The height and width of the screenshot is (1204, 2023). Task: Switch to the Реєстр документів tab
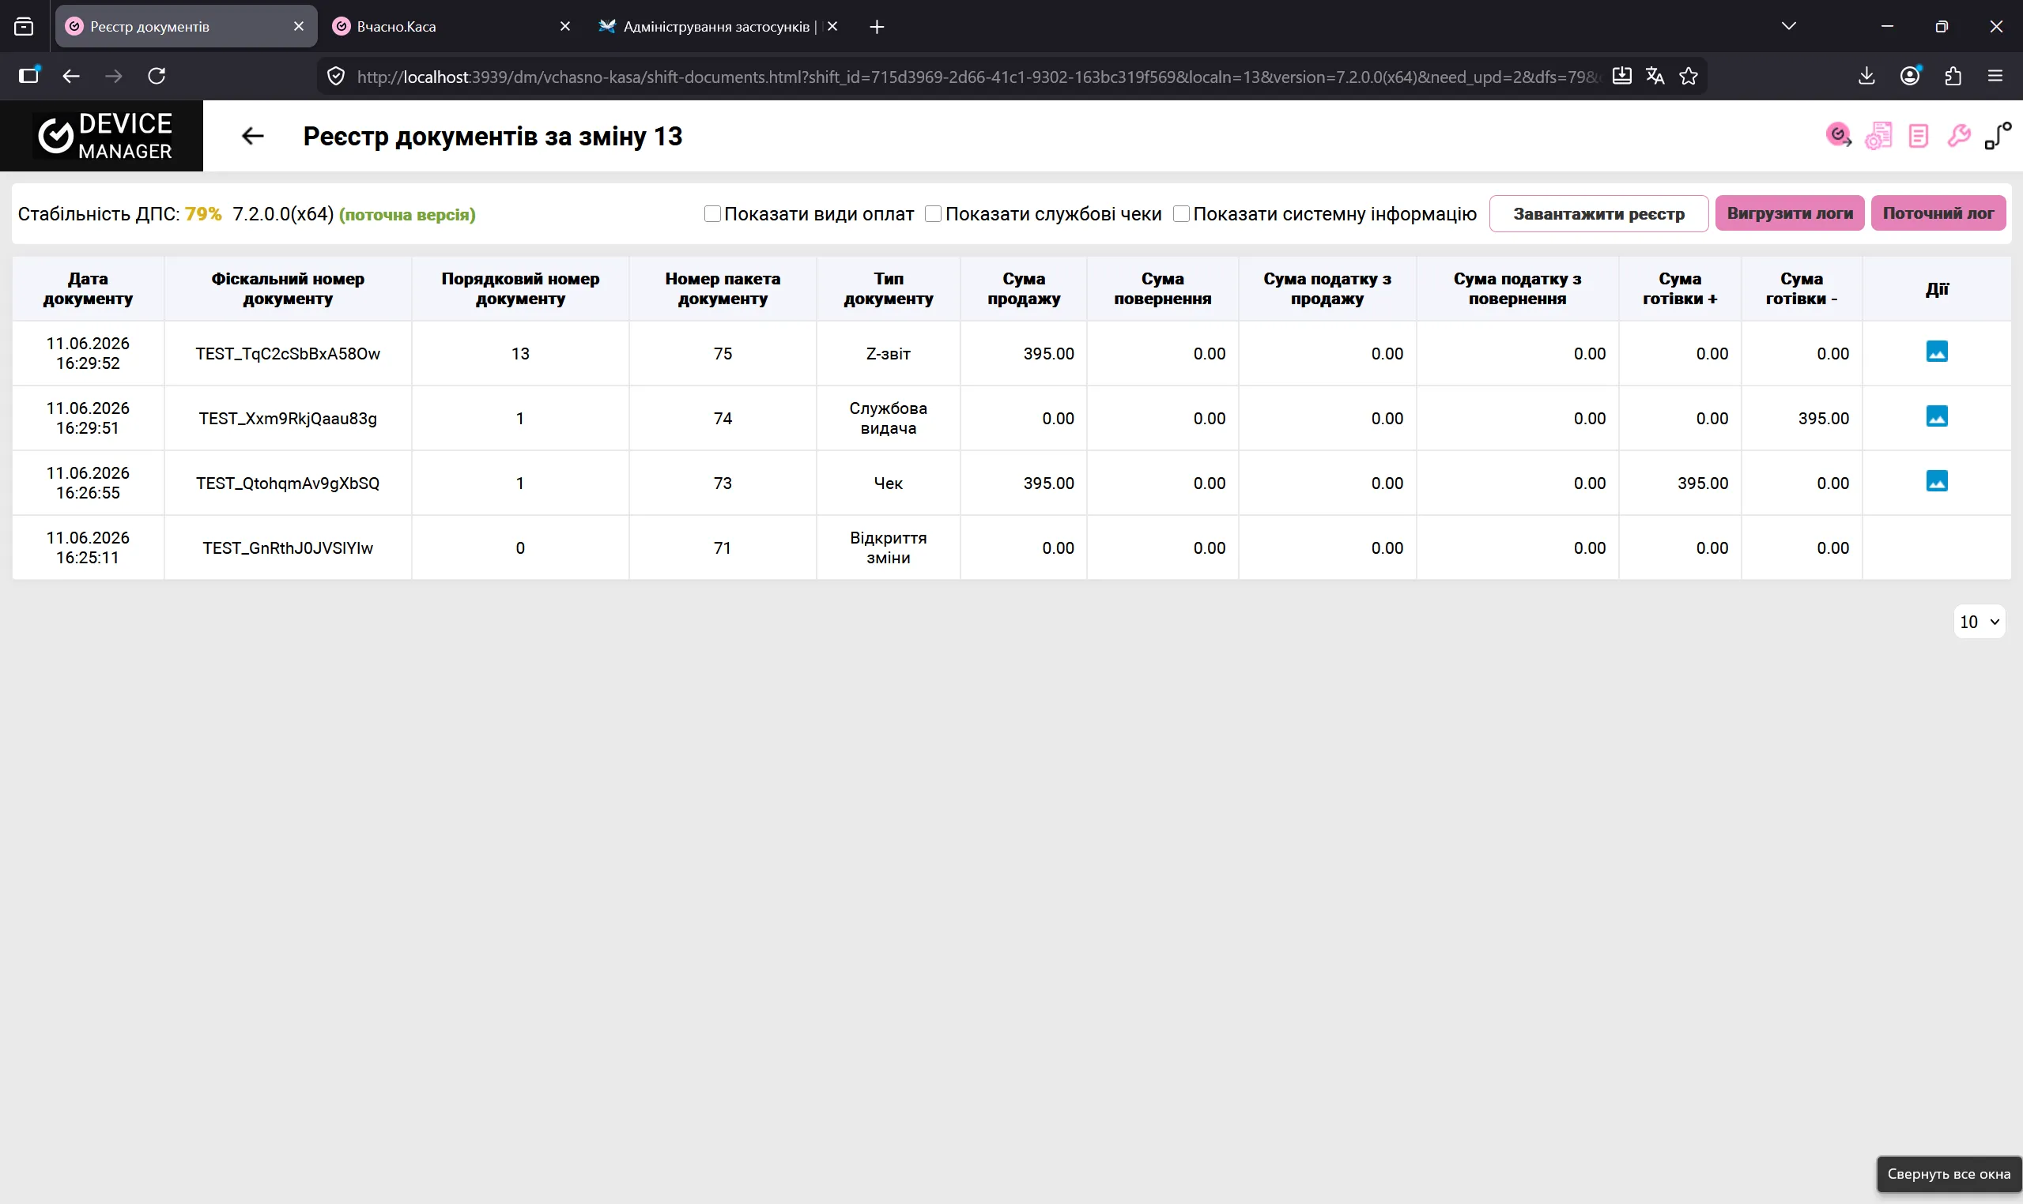pyautogui.click(x=186, y=27)
